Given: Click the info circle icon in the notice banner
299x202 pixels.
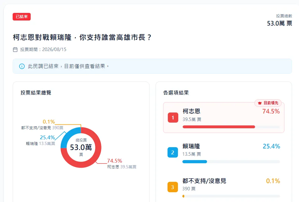Looking at the screenshot, I should click(x=22, y=66).
